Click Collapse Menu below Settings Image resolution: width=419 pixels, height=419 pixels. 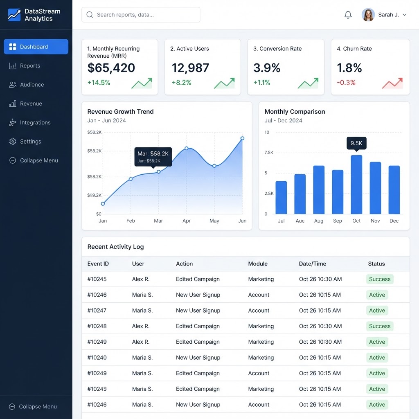tap(34, 160)
